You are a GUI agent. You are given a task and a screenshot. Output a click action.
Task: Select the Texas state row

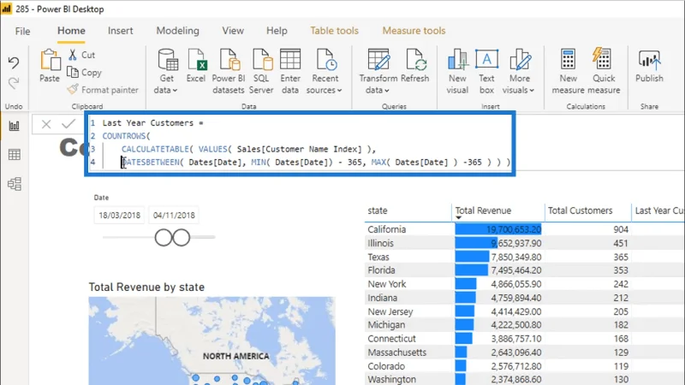(x=524, y=258)
